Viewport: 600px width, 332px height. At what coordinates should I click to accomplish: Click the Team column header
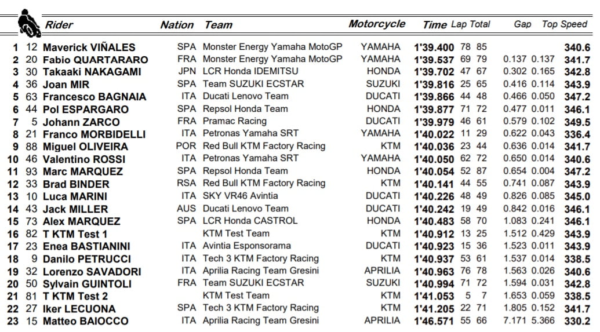coord(219,25)
